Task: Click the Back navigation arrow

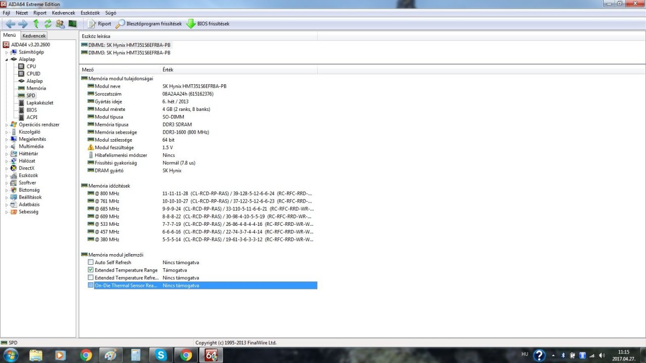Action: 11,24
